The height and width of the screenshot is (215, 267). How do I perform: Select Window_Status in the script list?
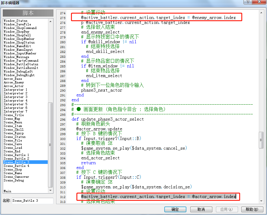(x=15, y=21)
